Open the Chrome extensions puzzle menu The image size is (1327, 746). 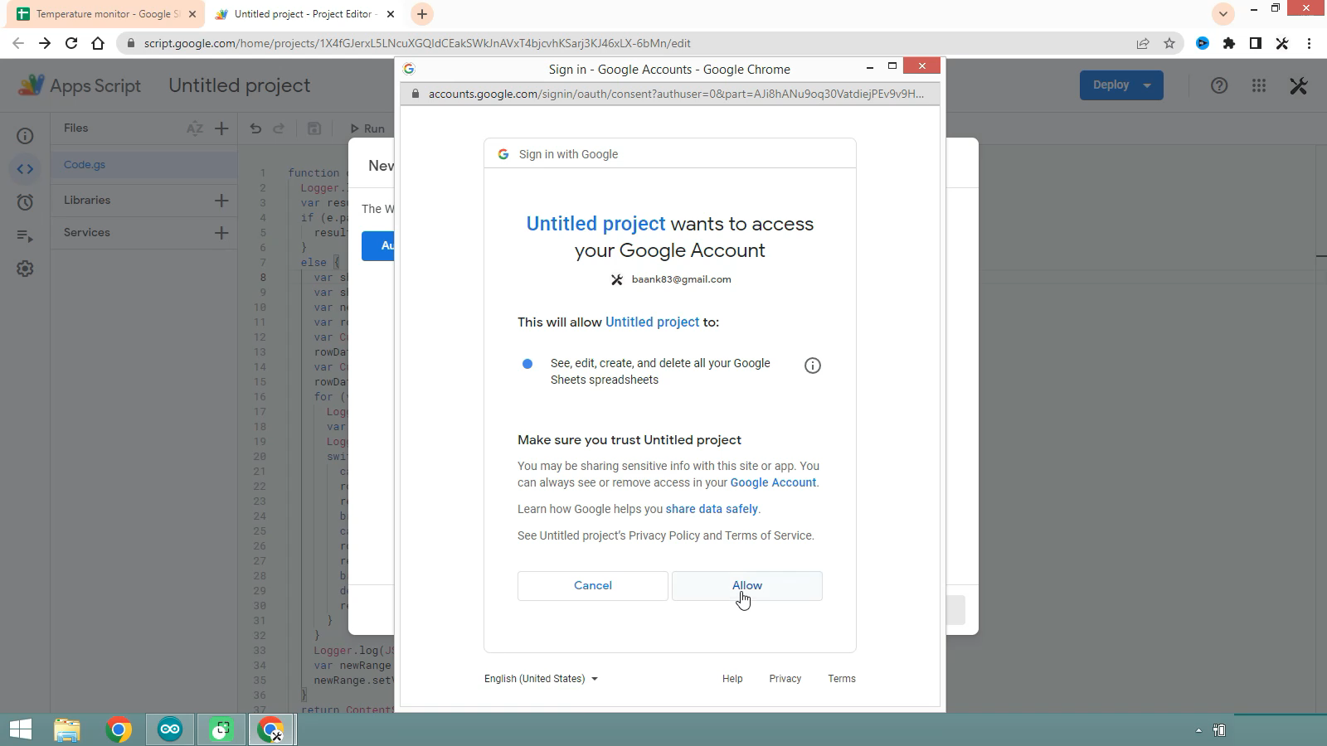coord(1229,44)
